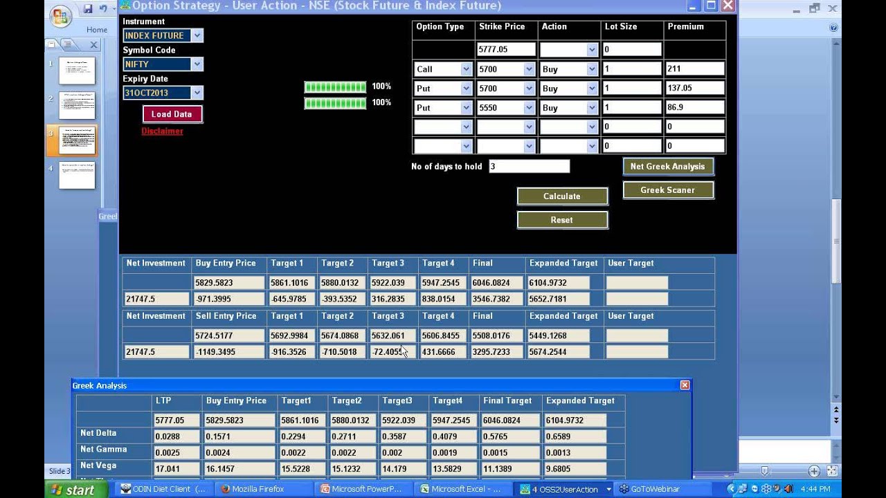886x498 pixels.
Task: Click the GoToWebinar flower tray icon
Action: pyautogui.click(x=766, y=489)
